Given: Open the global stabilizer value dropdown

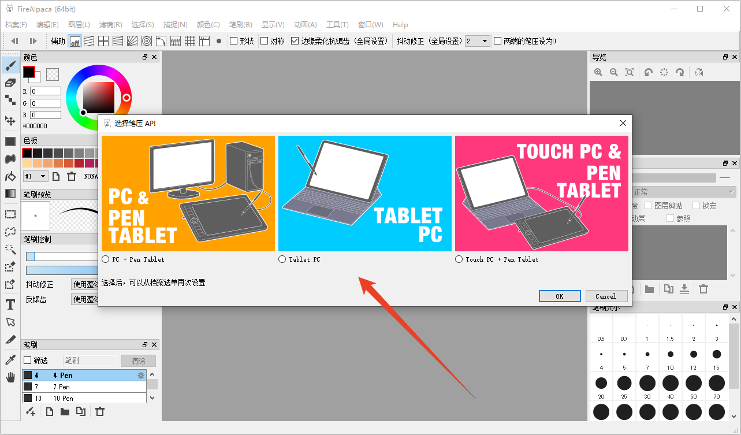Looking at the screenshot, I should 478,41.
